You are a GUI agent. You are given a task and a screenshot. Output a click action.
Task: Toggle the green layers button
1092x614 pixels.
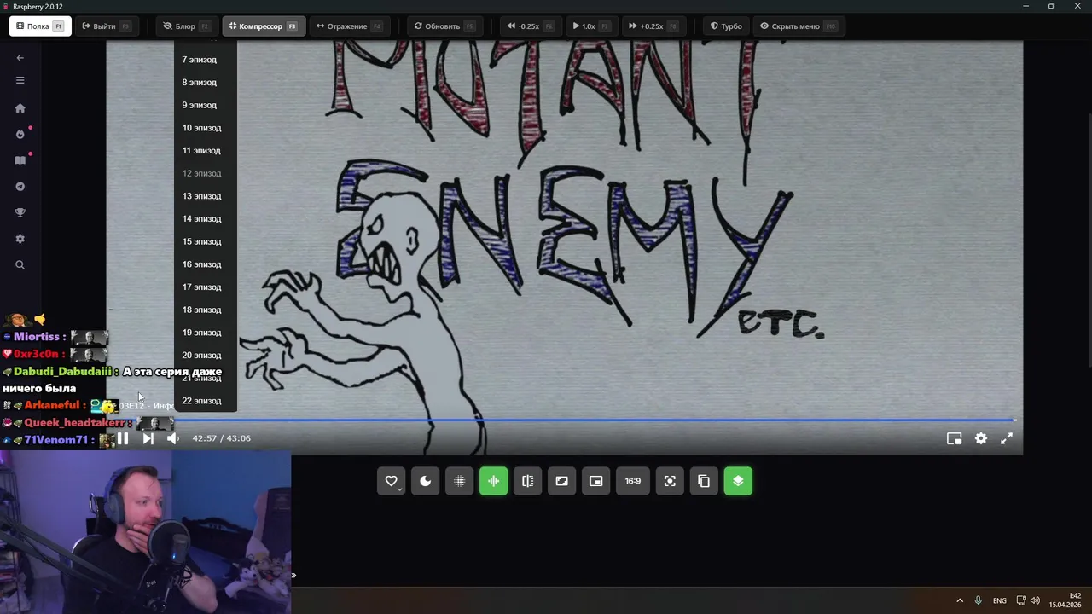tap(738, 481)
